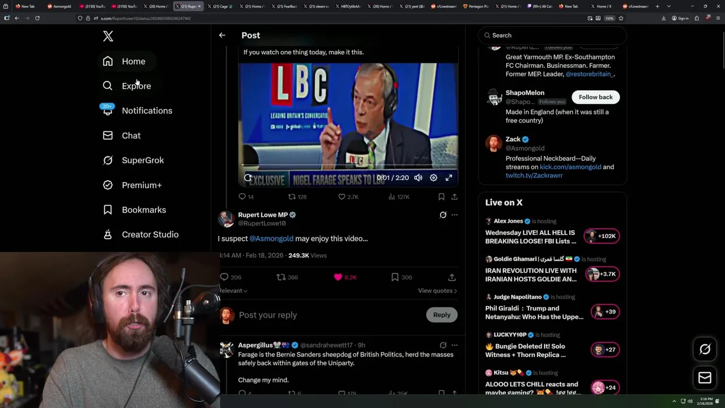Click the X logo icon

click(108, 36)
